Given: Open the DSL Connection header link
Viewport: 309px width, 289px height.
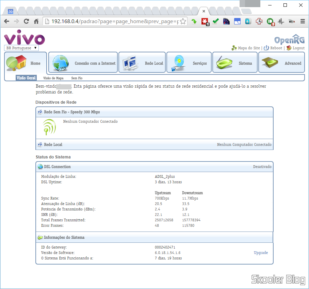Looking at the screenshot, I should click(x=57, y=167).
